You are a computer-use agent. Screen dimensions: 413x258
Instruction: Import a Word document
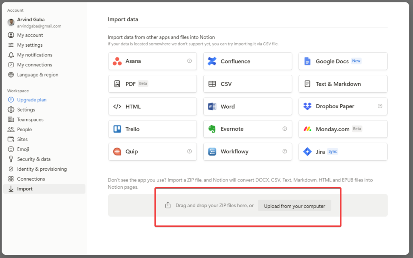(x=248, y=106)
